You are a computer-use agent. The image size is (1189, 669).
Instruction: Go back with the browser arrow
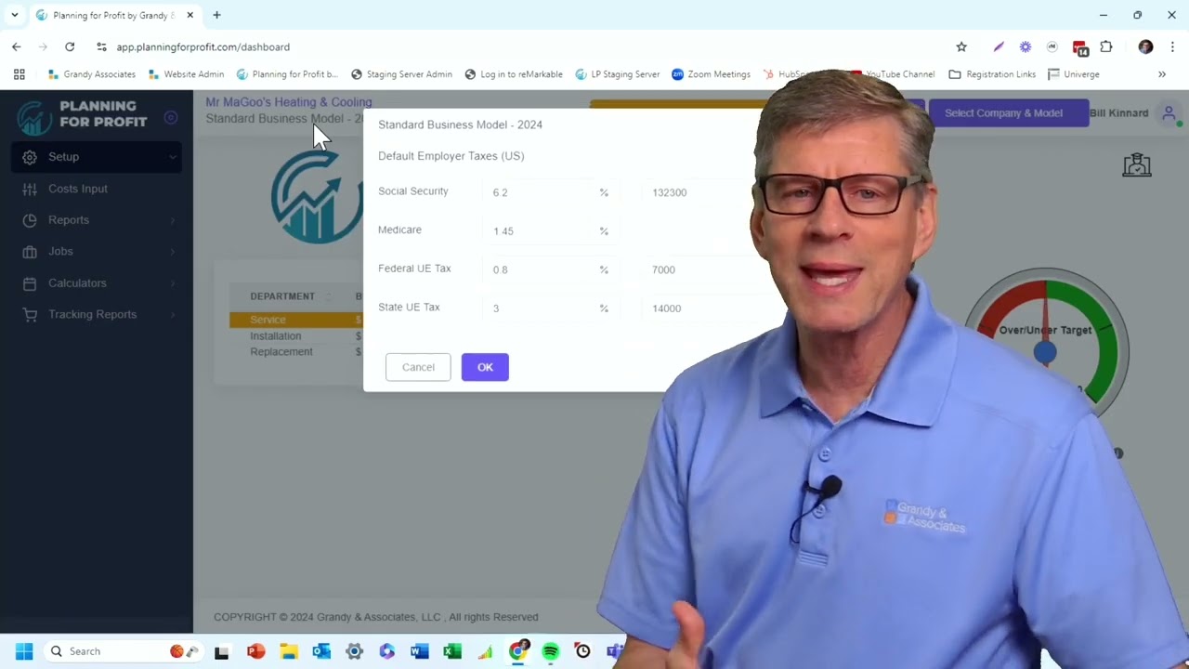pyautogui.click(x=17, y=46)
